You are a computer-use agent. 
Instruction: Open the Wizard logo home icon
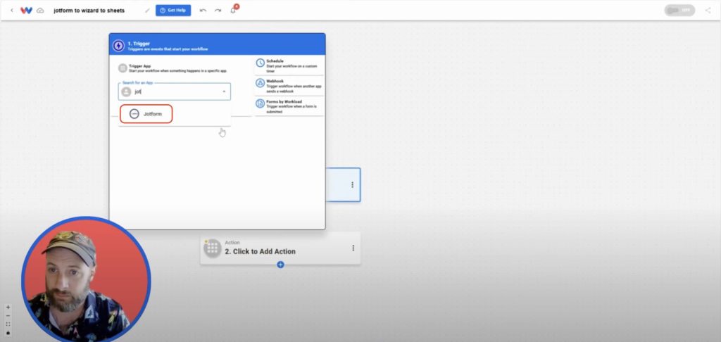point(26,10)
